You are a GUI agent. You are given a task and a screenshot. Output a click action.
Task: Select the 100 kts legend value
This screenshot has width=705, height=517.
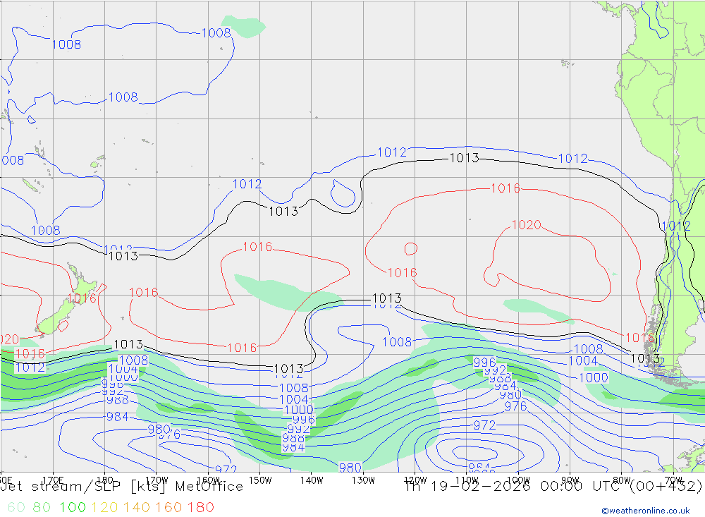[x=73, y=508]
